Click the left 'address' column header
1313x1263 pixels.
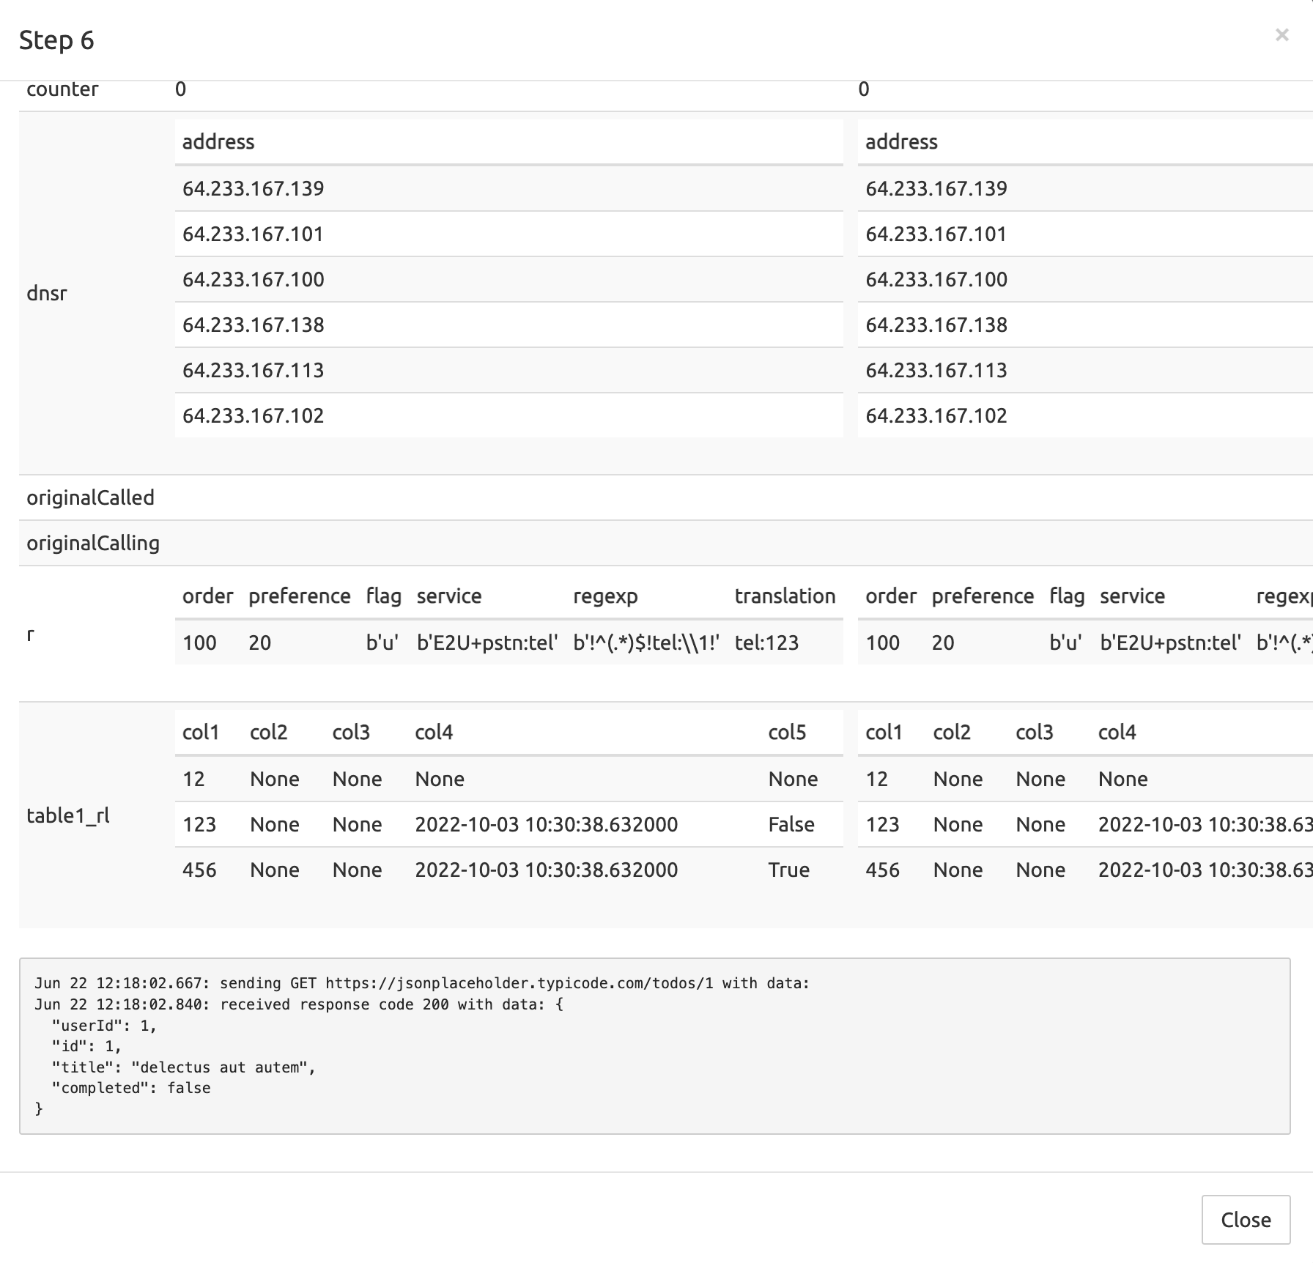pos(218,142)
